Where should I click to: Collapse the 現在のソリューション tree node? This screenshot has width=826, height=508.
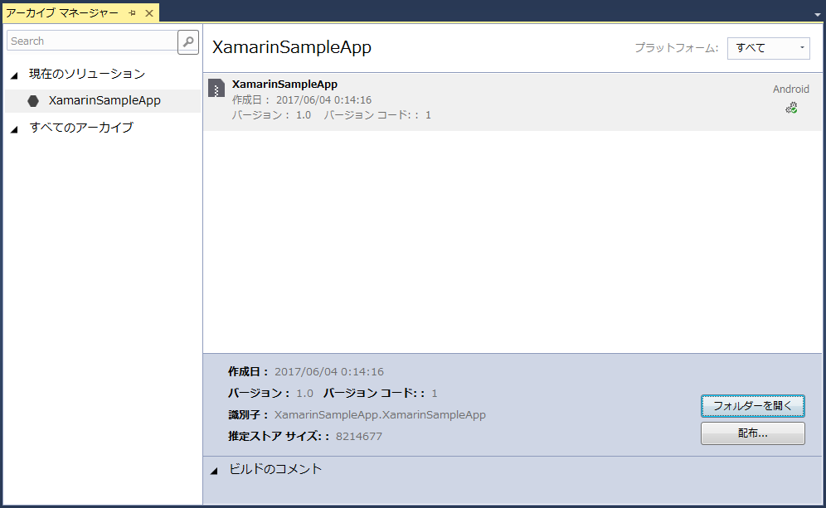pos(14,75)
